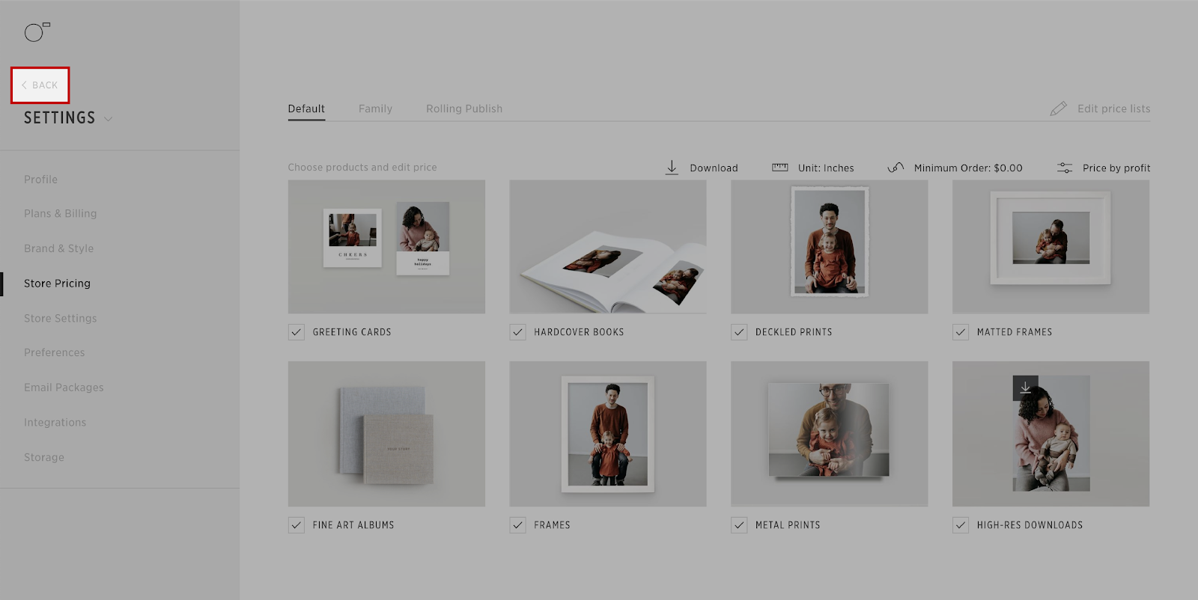
Task: Click the Minimum Order icon
Action: click(x=896, y=168)
